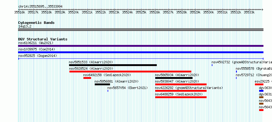Select the nsv5856881 (Almarri2020) label
Screen dimensions: 272x122
[x=116, y=81]
